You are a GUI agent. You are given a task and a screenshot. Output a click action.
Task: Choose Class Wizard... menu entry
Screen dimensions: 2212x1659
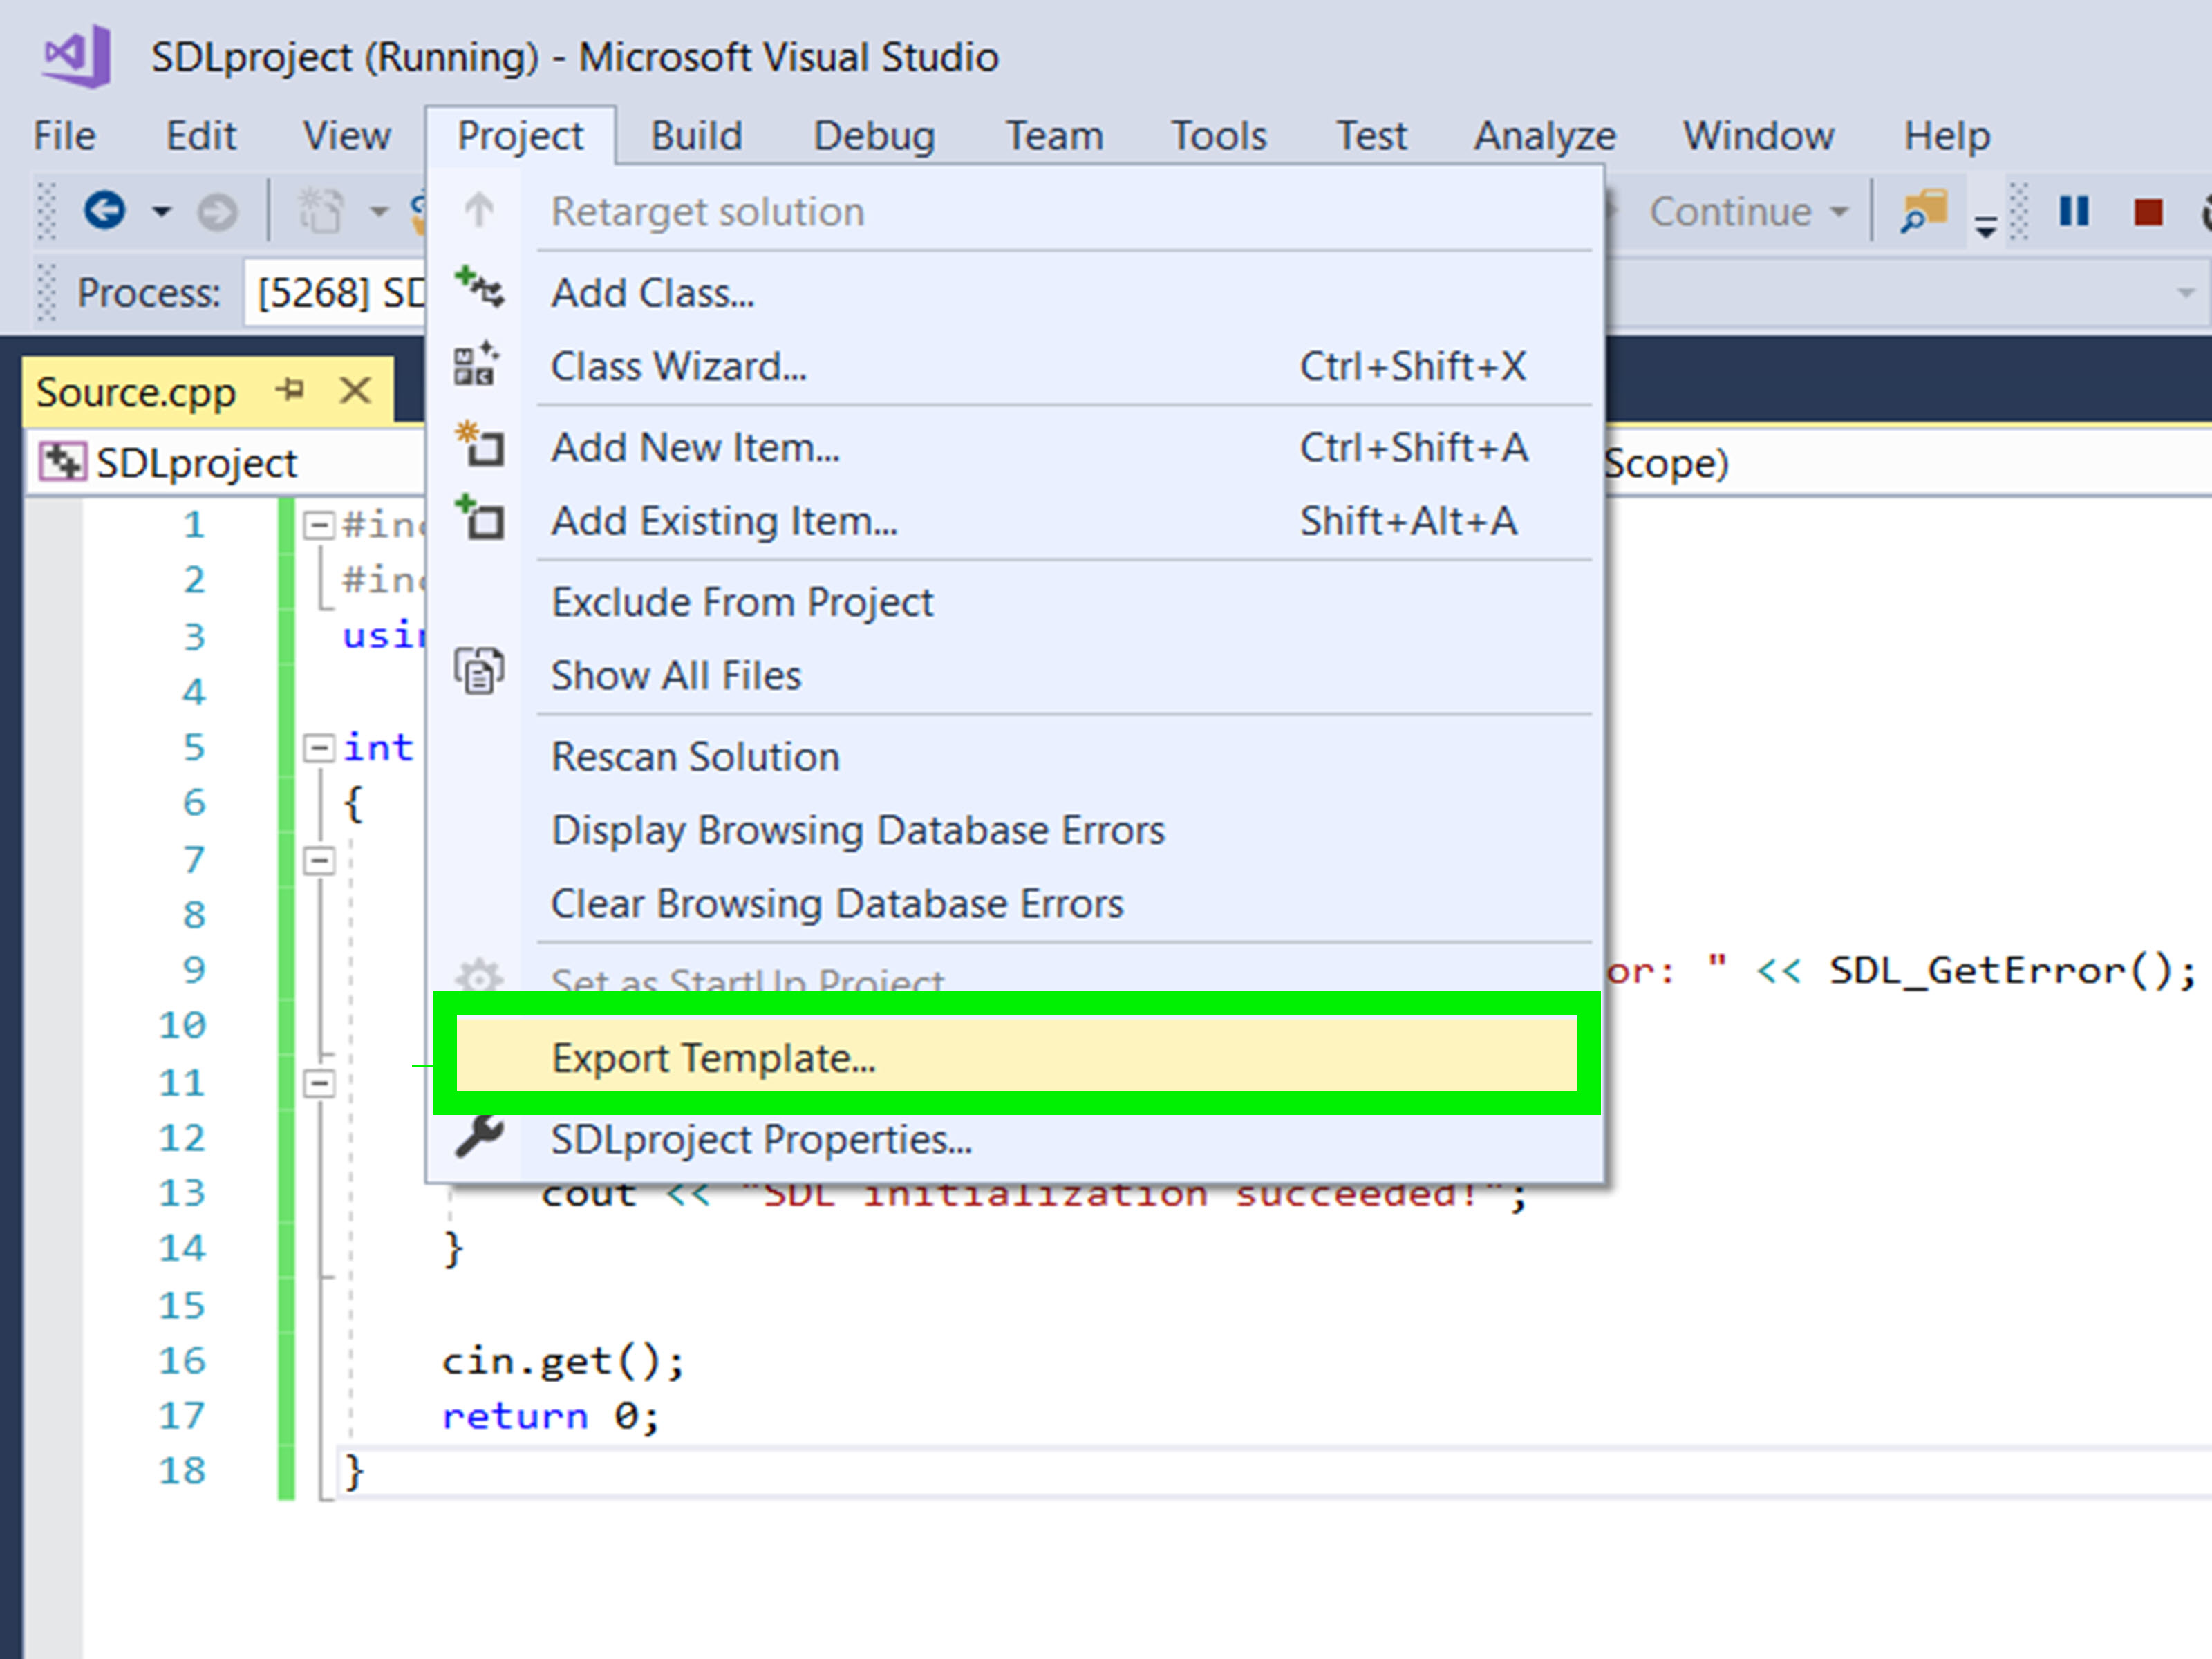pyautogui.click(x=1015, y=367)
